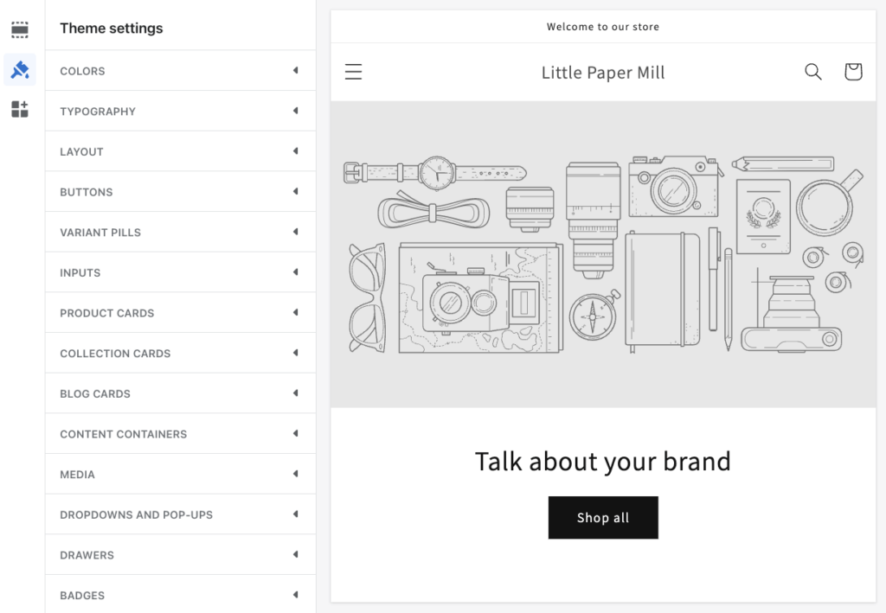Image resolution: width=886 pixels, height=613 pixels.
Task: Expand the Typography arrow
Action: click(x=296, y=111)
